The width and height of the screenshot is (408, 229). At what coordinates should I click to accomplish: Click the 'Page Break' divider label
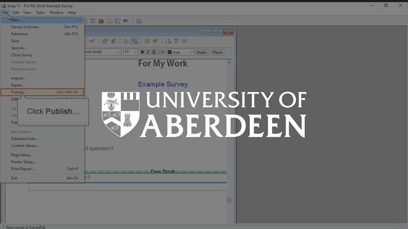[163, 171]
